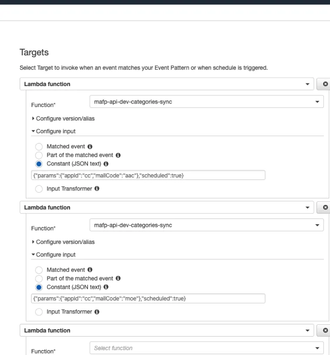Click the JSON field containing mallCode aac

click(148, 175)
